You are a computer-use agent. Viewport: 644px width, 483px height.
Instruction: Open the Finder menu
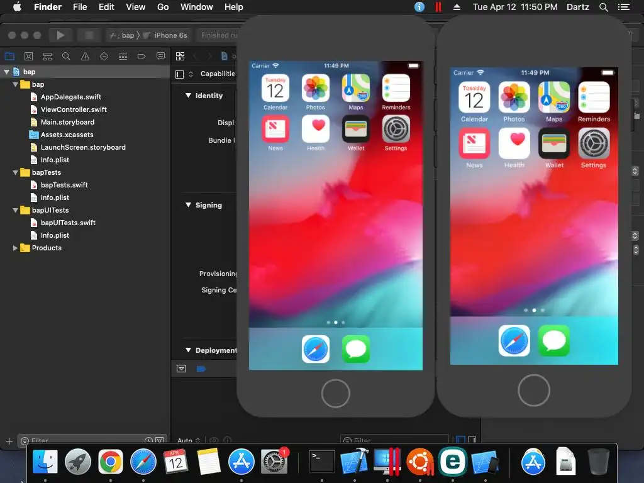pos(48,7)
